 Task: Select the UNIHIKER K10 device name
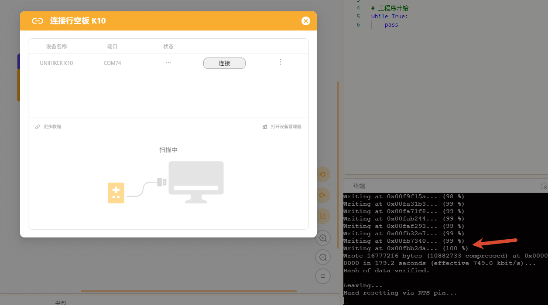[56, 63]
